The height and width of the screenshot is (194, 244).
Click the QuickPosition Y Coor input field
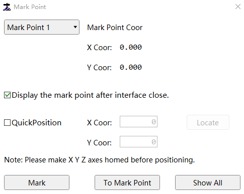tap(138, 142)
